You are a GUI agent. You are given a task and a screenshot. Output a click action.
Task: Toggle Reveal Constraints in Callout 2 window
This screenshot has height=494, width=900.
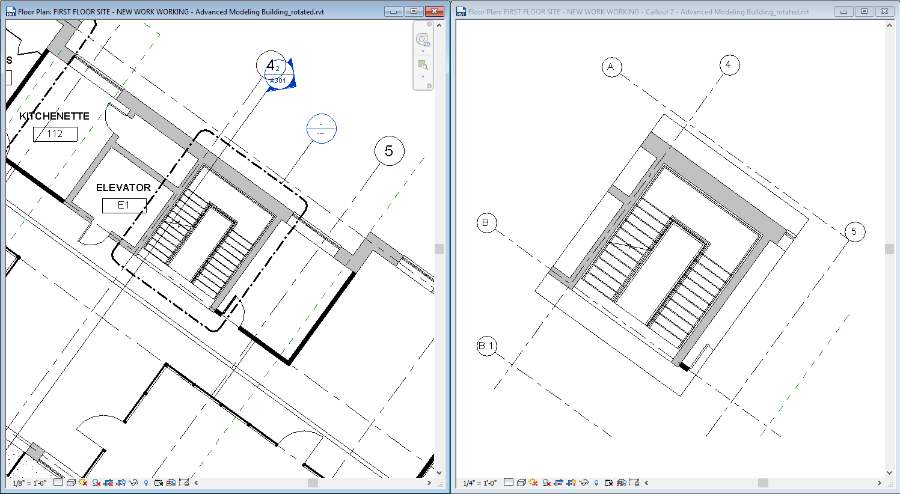(634, 482)
